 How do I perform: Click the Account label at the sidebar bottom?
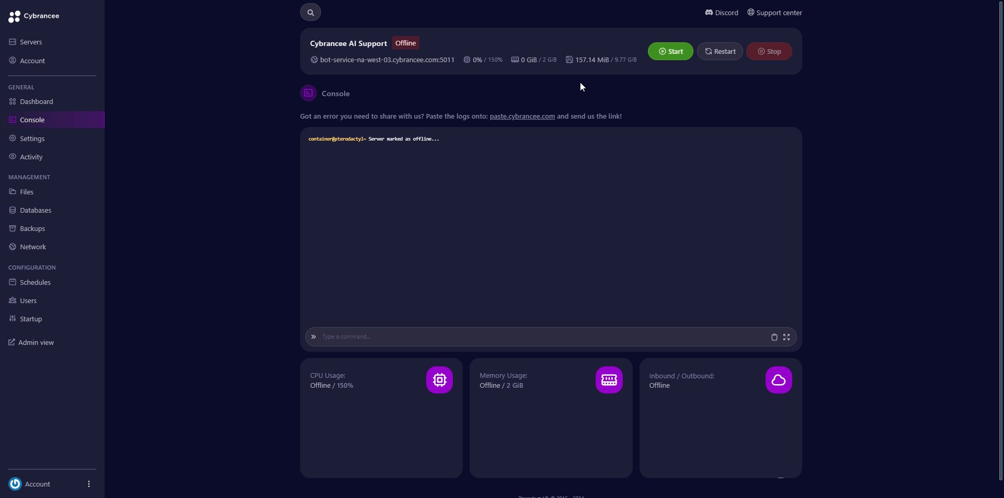(38, 484)
